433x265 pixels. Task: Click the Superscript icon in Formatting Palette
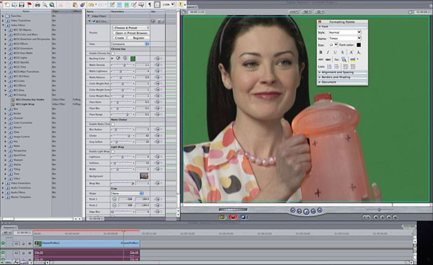(351, 52)
